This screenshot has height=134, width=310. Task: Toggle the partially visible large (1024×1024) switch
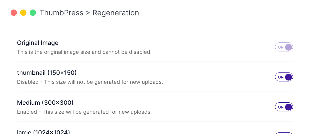284,133
